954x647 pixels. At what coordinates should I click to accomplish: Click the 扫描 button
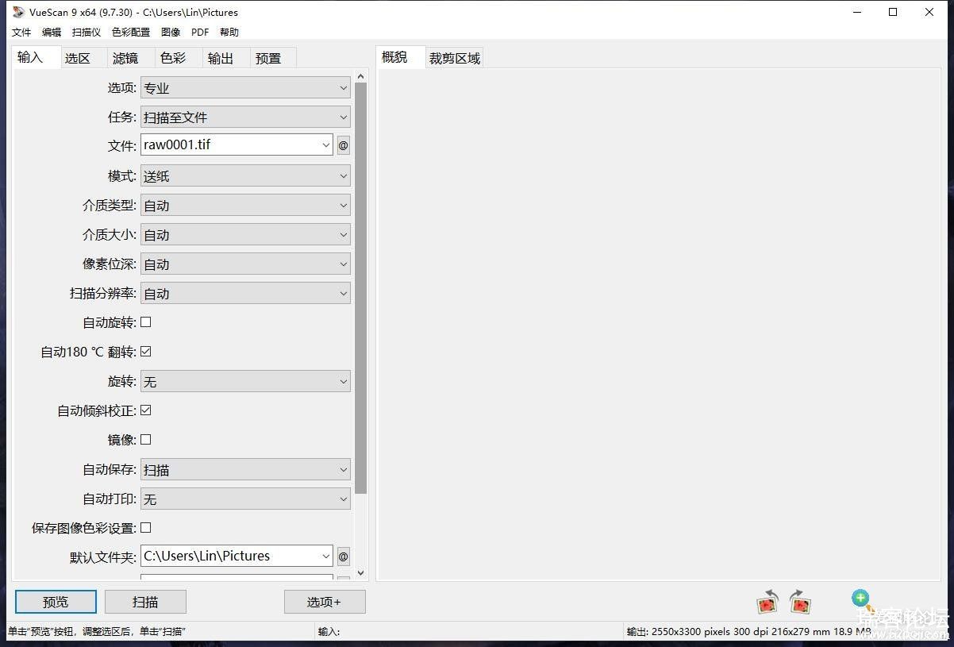tap(145, 602)
